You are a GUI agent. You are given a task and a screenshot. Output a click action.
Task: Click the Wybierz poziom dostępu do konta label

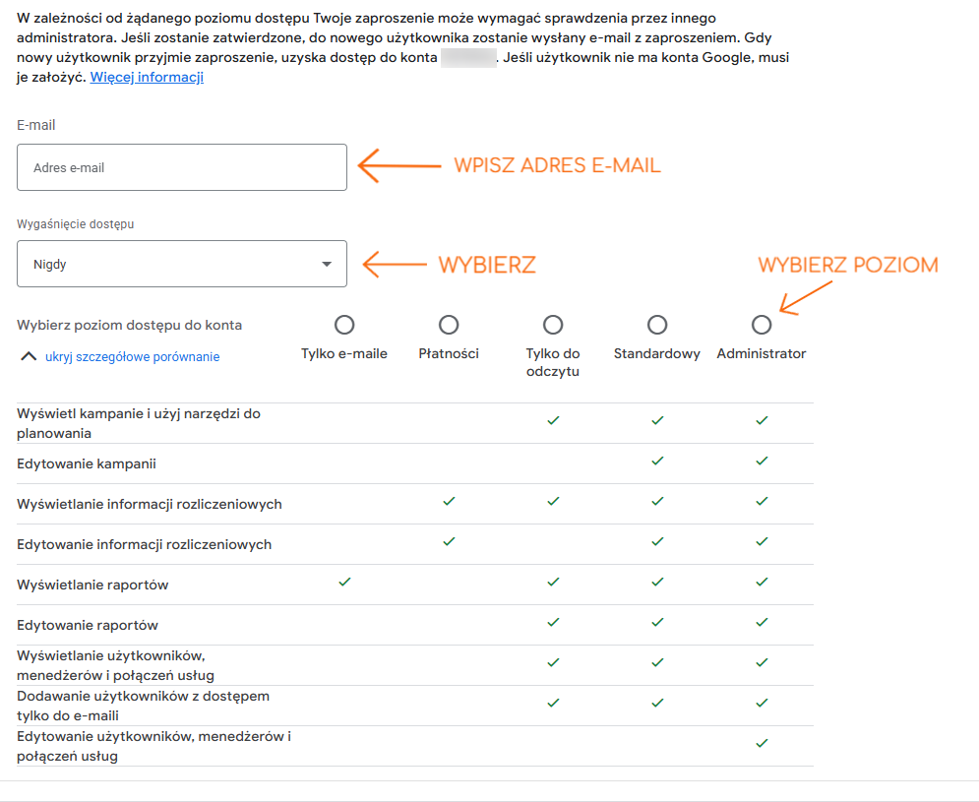[129, 325]
